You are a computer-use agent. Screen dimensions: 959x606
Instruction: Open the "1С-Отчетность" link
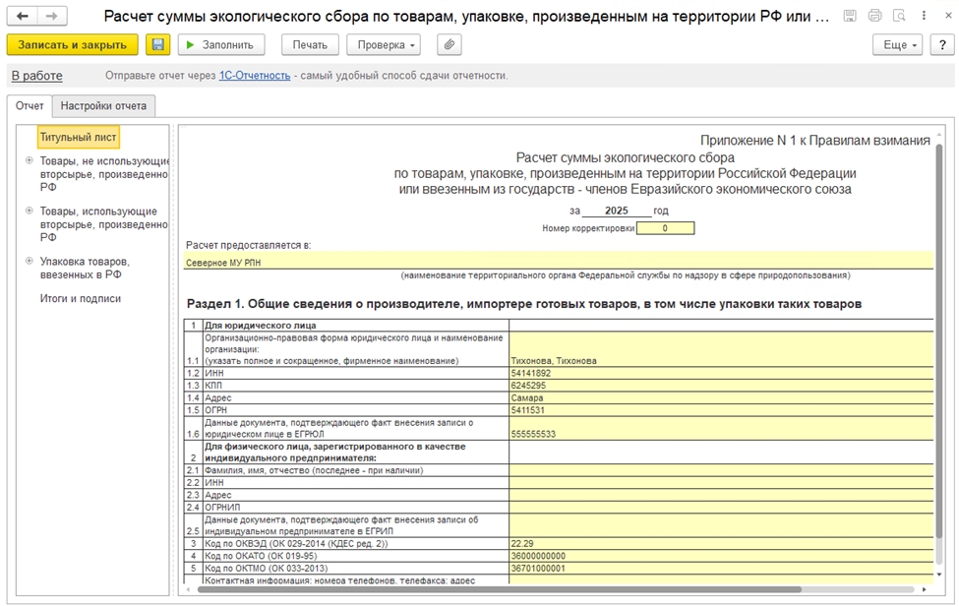tap(255, 76)
